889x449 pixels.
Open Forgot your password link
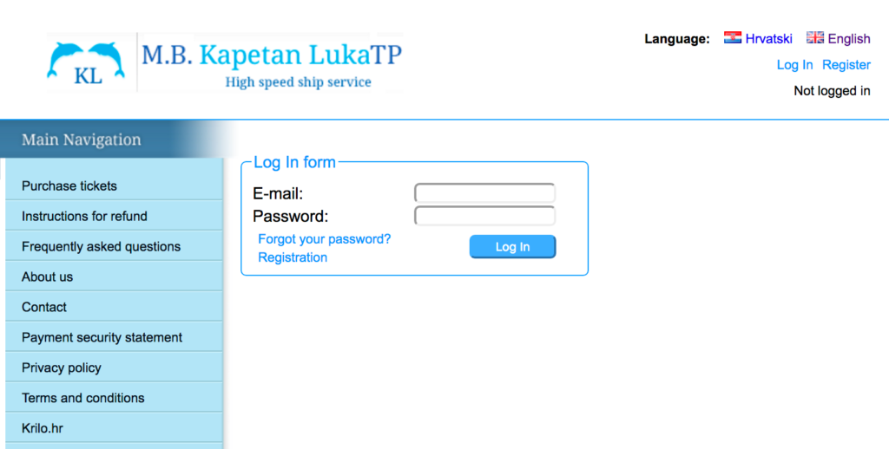pos(325,239)
